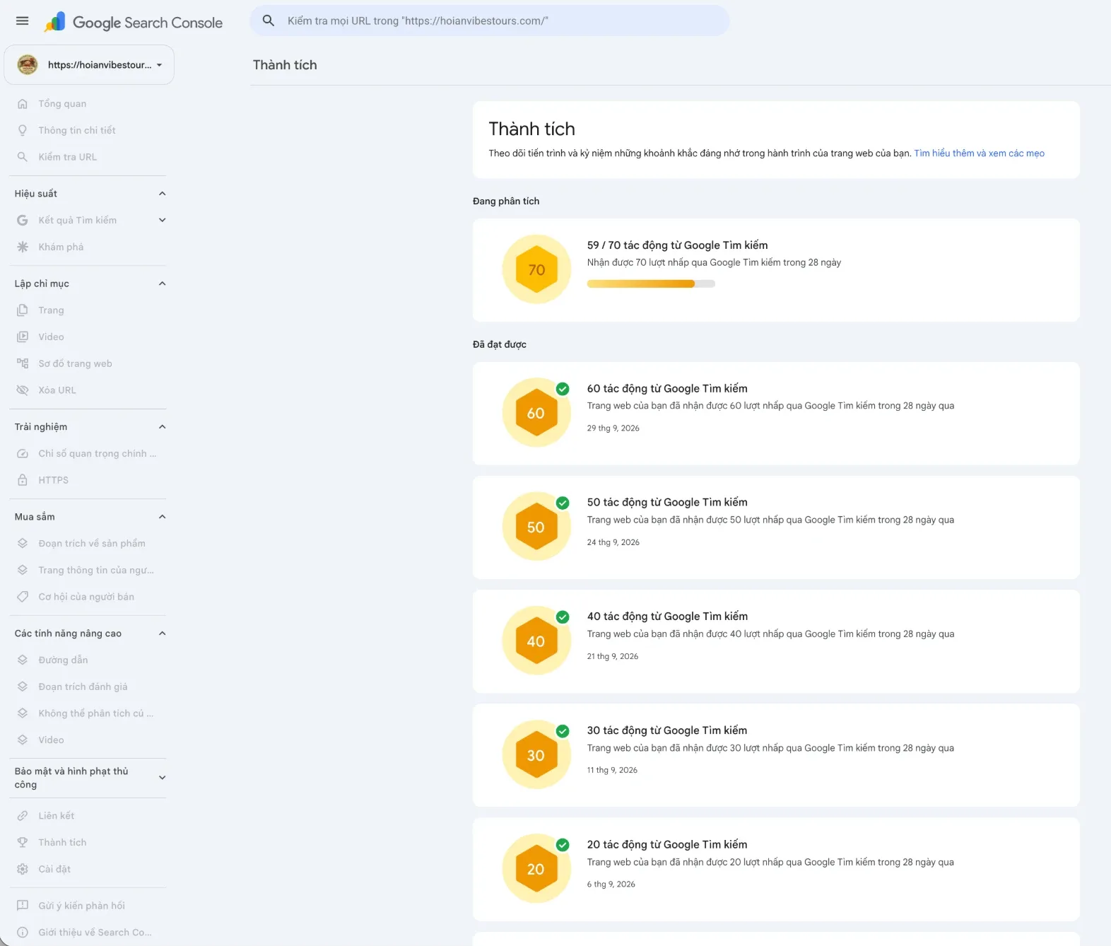Click the Thành tích trophy icon

pyautogui.click(x=23, y=843)
